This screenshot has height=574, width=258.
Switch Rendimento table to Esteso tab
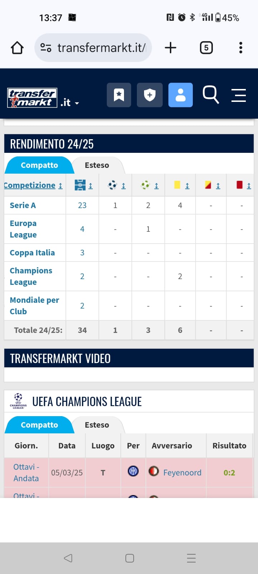coord(97,165)
